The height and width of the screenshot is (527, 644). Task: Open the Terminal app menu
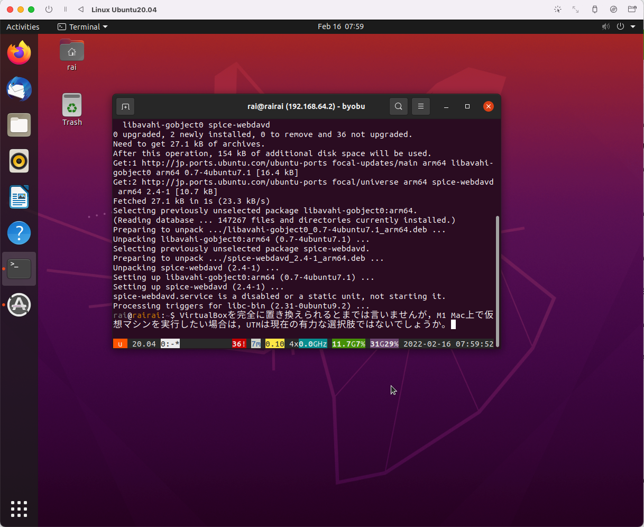coord(82,26)
